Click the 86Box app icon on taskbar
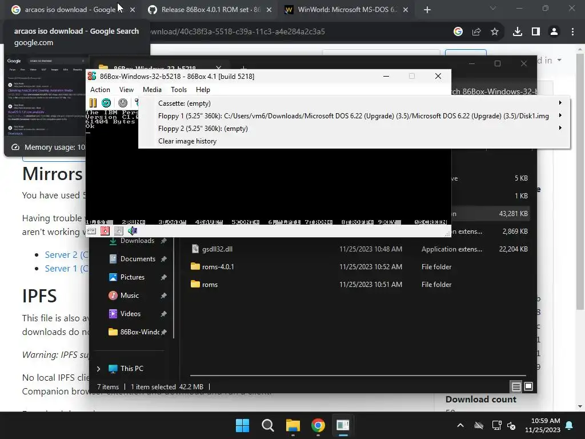The width and height of the screenshot is (585, 439). pyautogui.click(x=343, y=425)
